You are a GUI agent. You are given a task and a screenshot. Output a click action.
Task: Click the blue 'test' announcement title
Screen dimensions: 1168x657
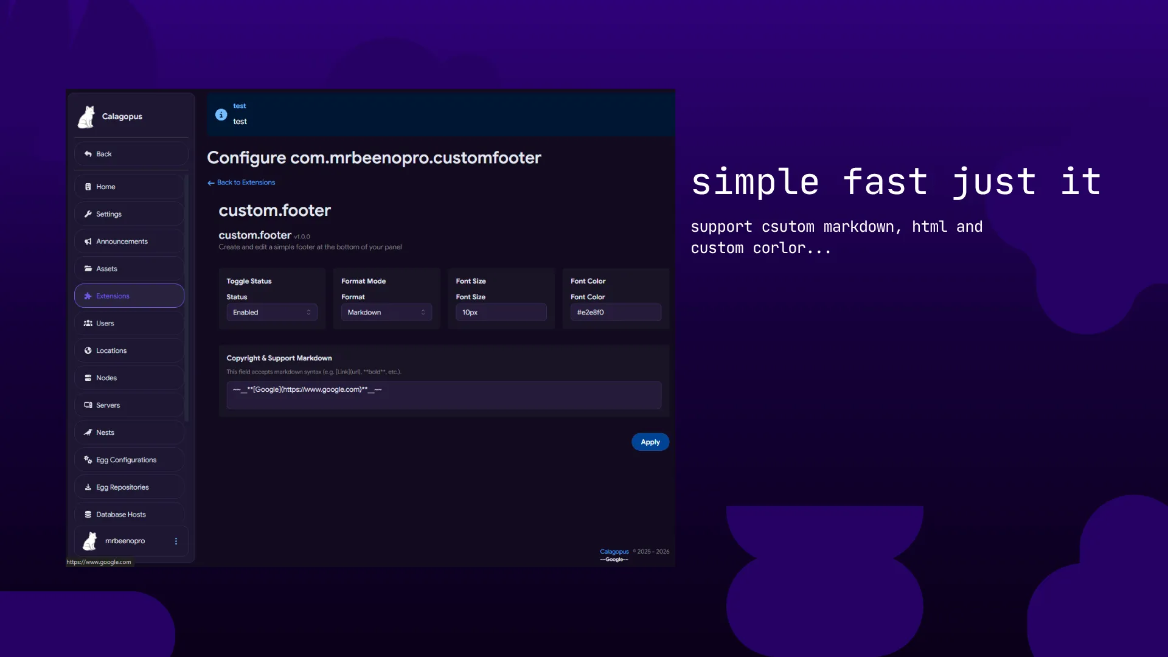click(x=240, y=106)
